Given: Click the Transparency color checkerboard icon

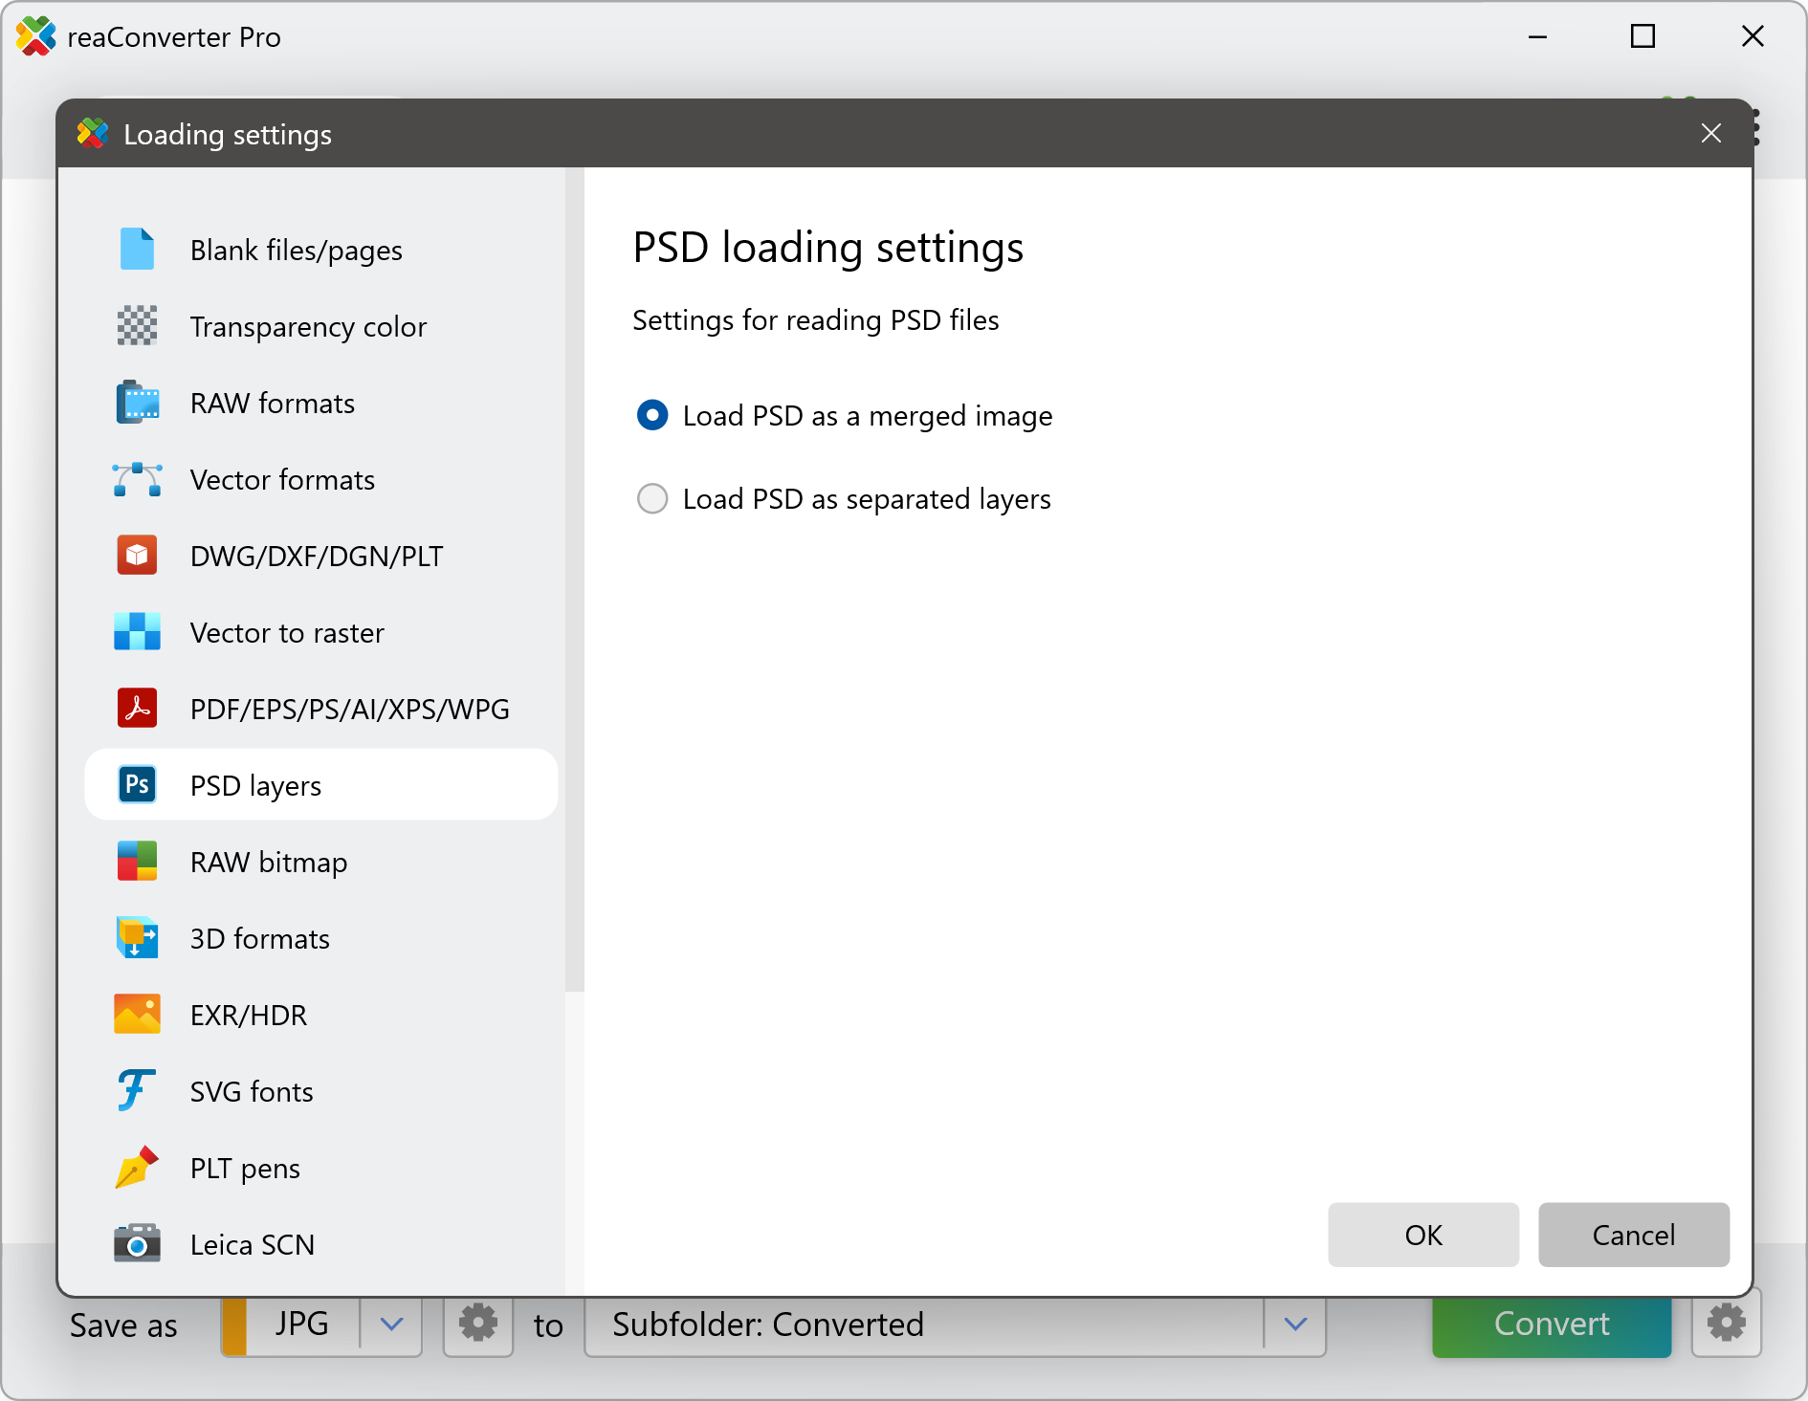Looking at the screenshot, I should (x=137, y=326).
